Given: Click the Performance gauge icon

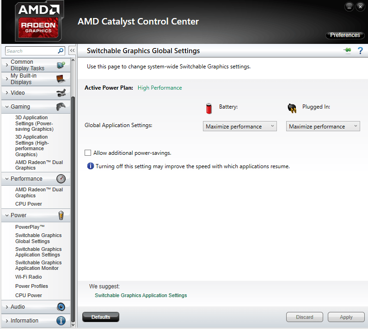Looking at the screenshot, I should pos(61,179).
